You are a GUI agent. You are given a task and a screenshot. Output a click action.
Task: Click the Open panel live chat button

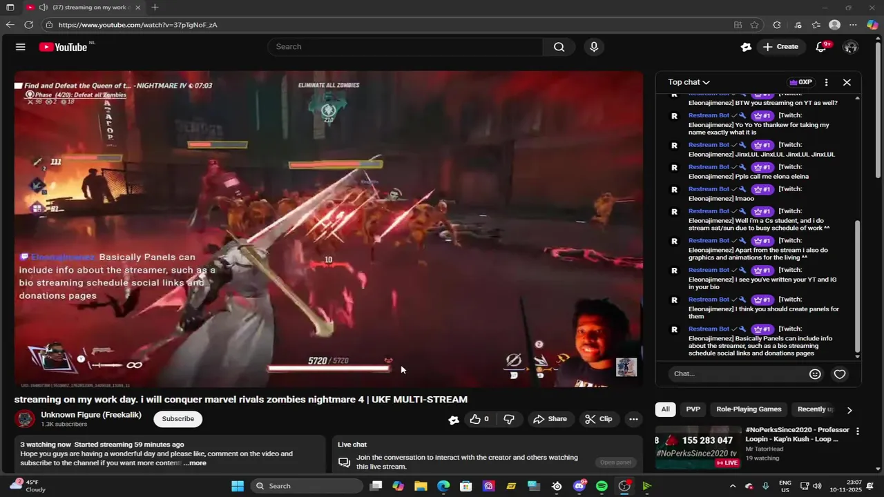tap(615, 462)
